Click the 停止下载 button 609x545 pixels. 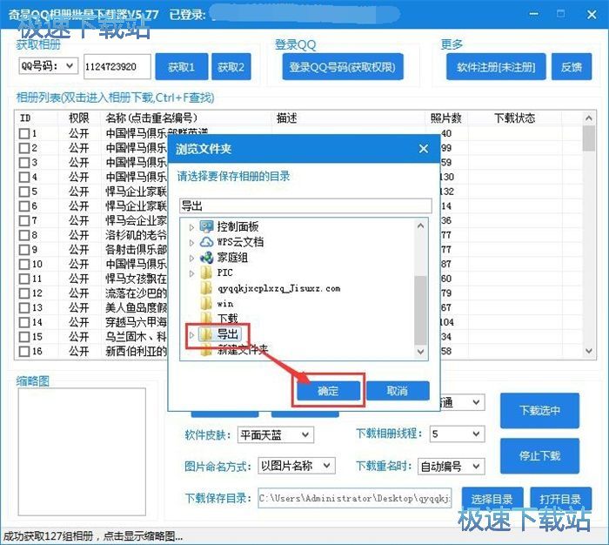[x=539, y=455]
